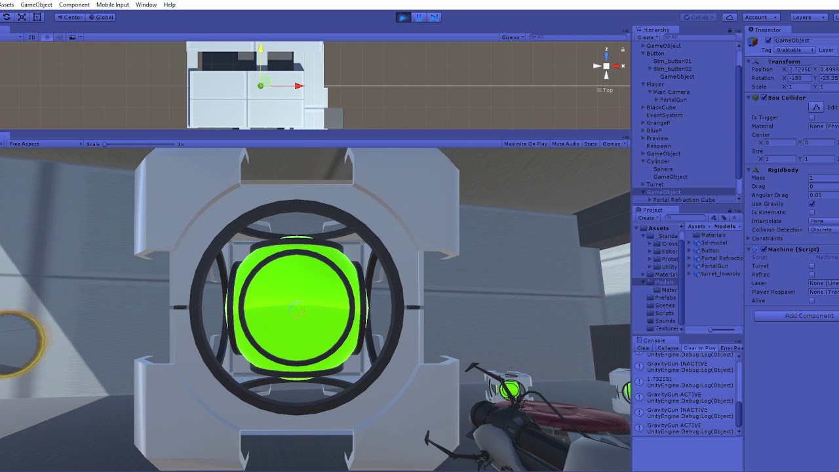Screen dimensions: 839x472
Task: Open the Tag dropdown showing Grabbable
Action: coord(795,50)
